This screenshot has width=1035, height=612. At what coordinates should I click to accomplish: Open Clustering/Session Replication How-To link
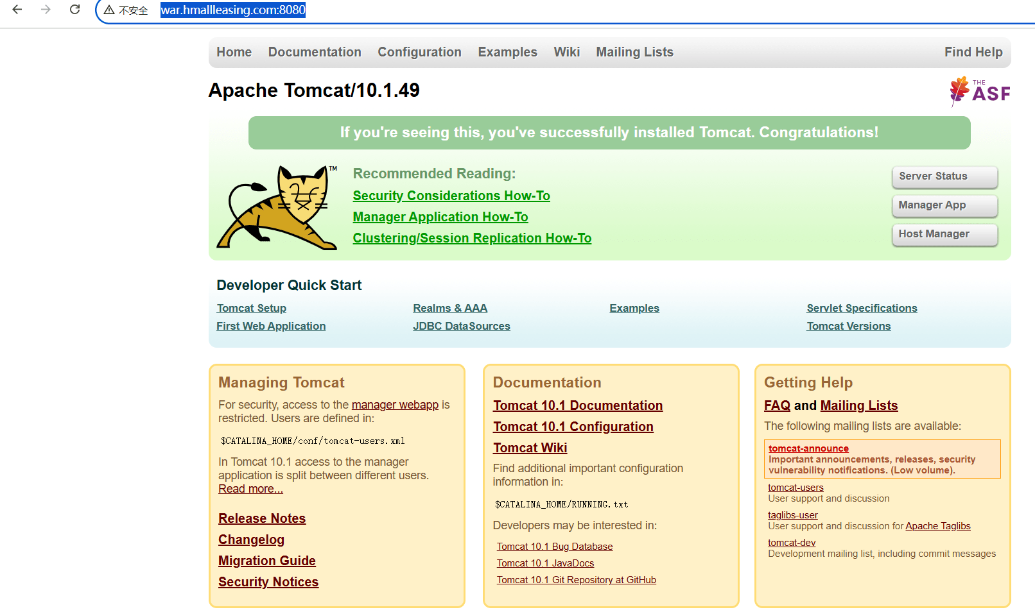click(472, 238)
